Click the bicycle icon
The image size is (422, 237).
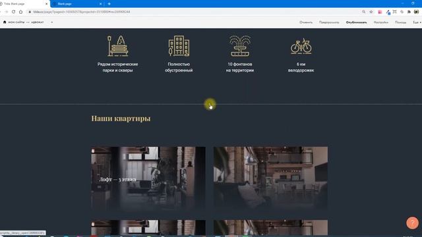pyautogui.click(x=301, y=46)
